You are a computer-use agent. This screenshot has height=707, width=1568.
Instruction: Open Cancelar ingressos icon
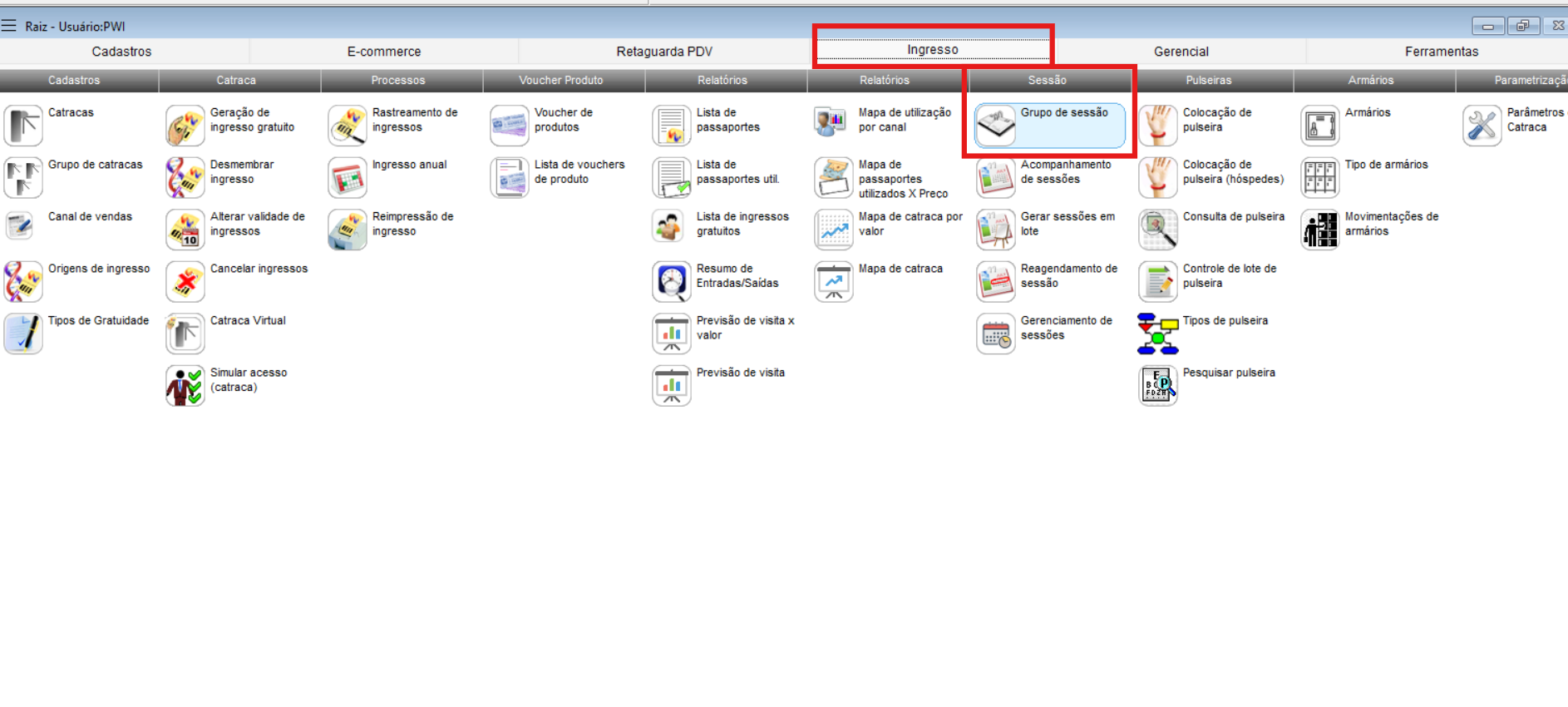click(185, 282)
